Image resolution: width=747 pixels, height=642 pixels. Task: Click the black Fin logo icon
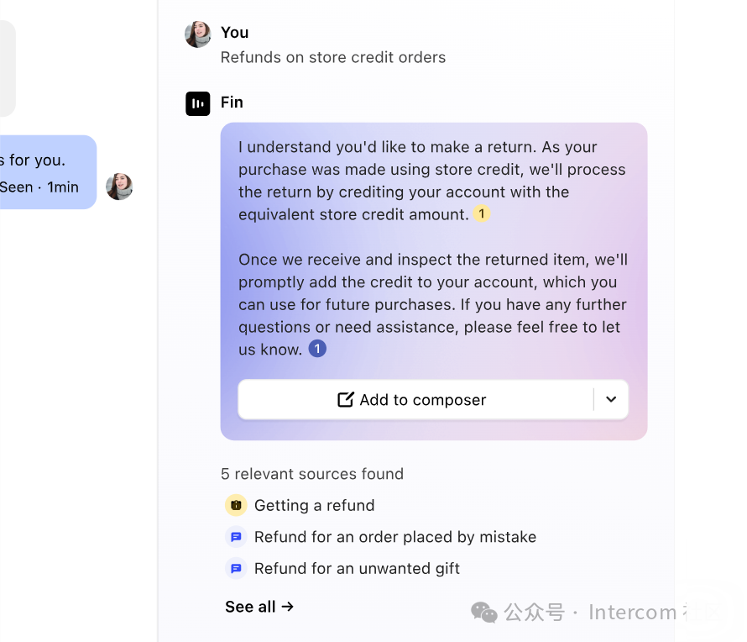tap(198, 103)
